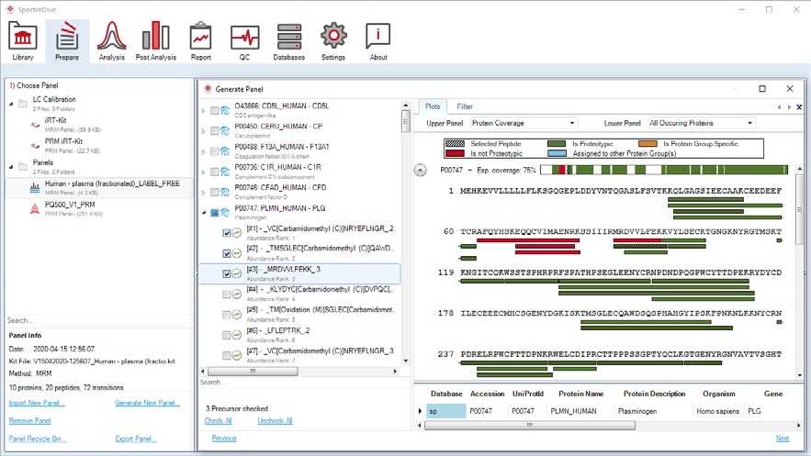
Task: Go to the Previous step
Action: [224, 439]
